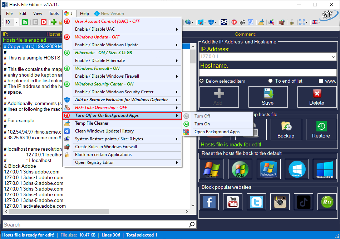Click the Facebook block icon

tap(209, 202)
